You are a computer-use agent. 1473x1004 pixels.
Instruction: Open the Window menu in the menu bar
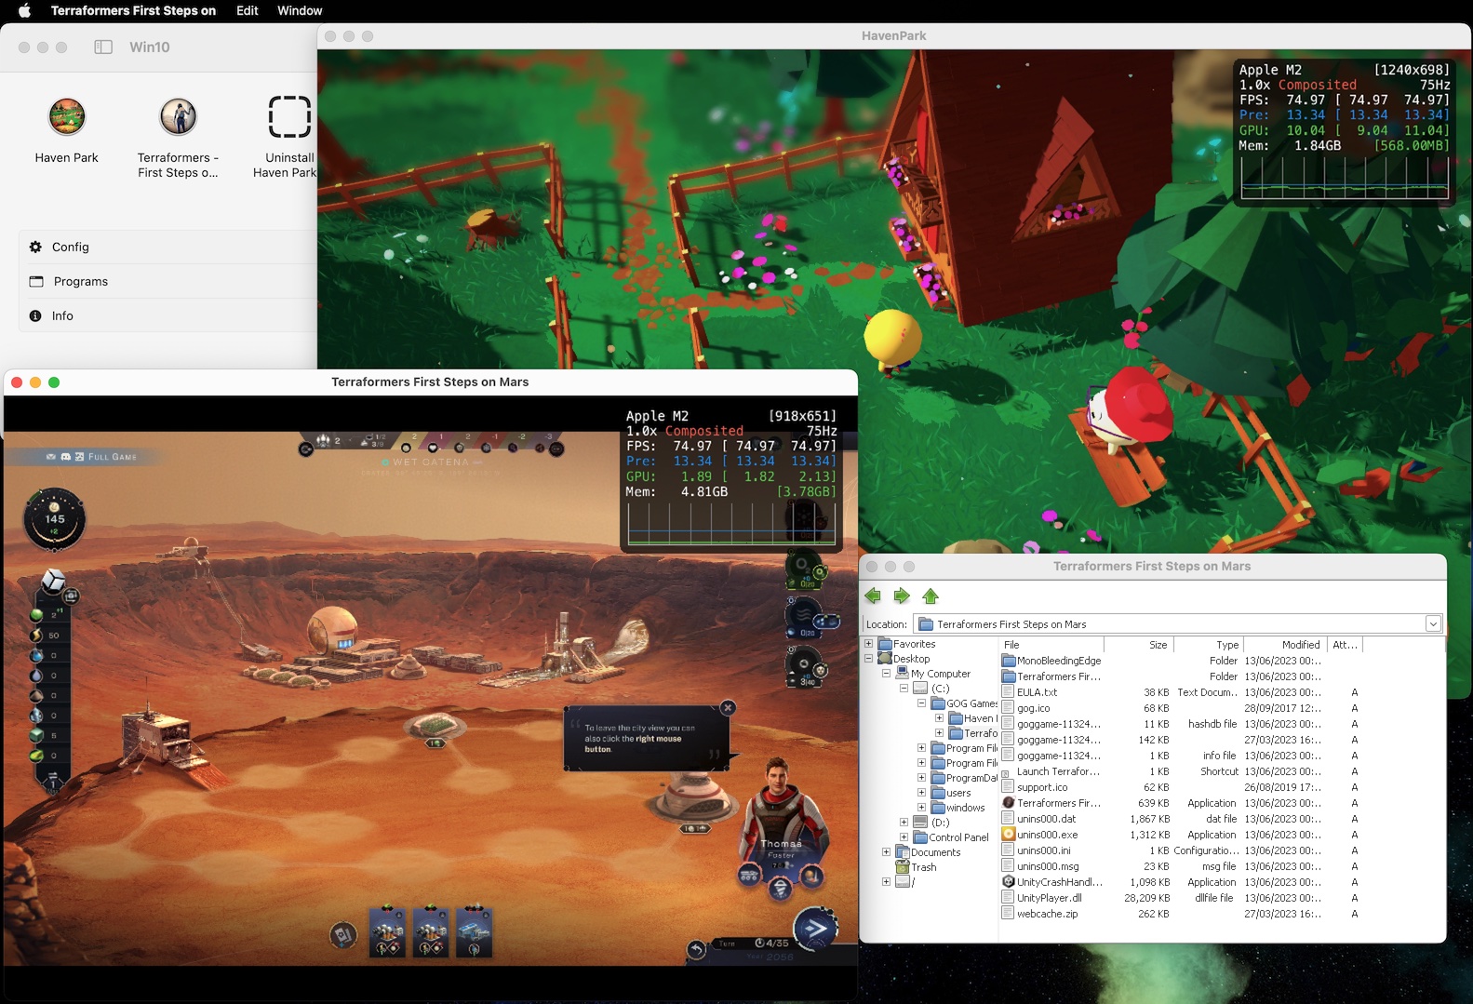coord(300,10)
